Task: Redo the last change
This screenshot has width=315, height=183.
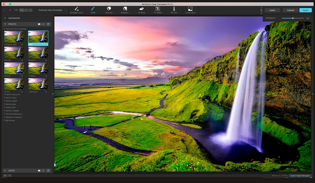Action: point(9,175)
